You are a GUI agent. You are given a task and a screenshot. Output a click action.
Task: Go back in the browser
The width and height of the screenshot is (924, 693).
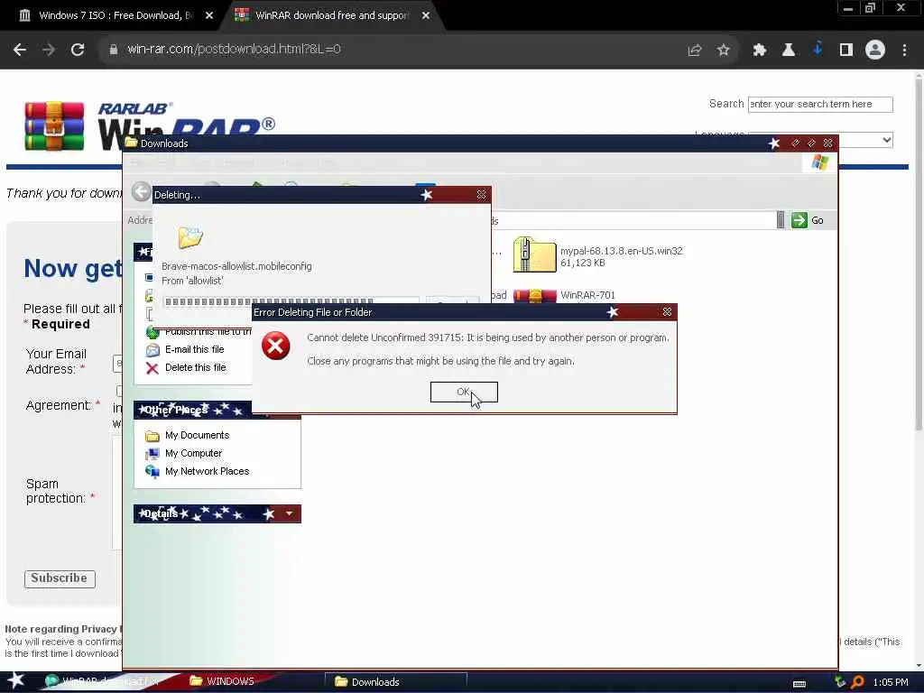(20, 50)
